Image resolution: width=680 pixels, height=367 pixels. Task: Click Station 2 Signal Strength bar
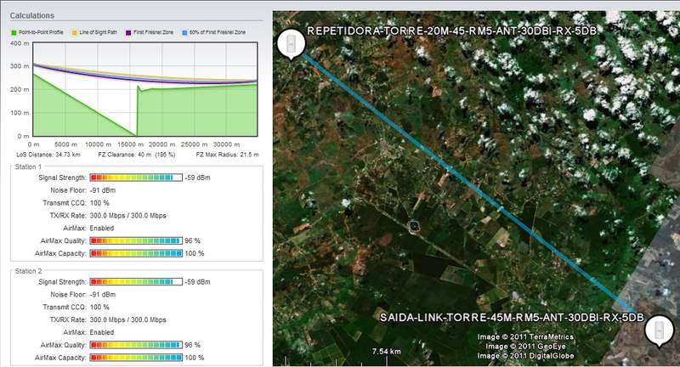coord(136,282)
